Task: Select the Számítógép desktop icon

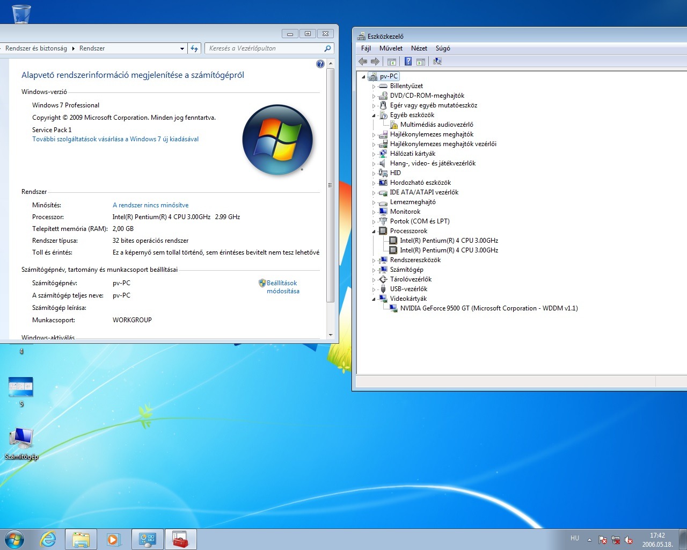Action: [21, 444]
